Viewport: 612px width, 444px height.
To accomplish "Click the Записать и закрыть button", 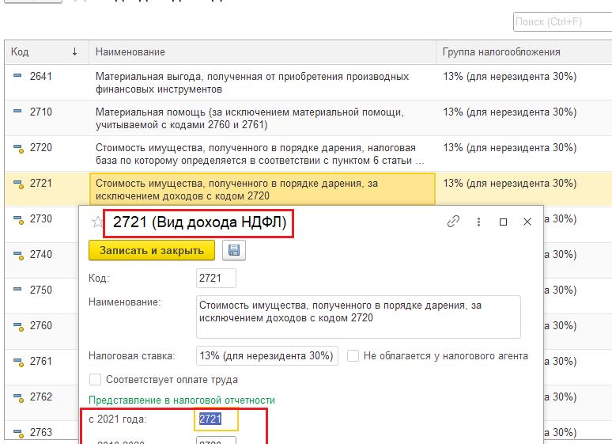I will (x=152, y=250).
